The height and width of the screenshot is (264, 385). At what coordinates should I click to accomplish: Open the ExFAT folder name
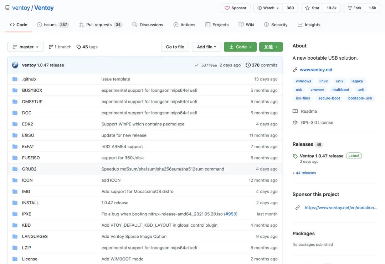(28, 146)
